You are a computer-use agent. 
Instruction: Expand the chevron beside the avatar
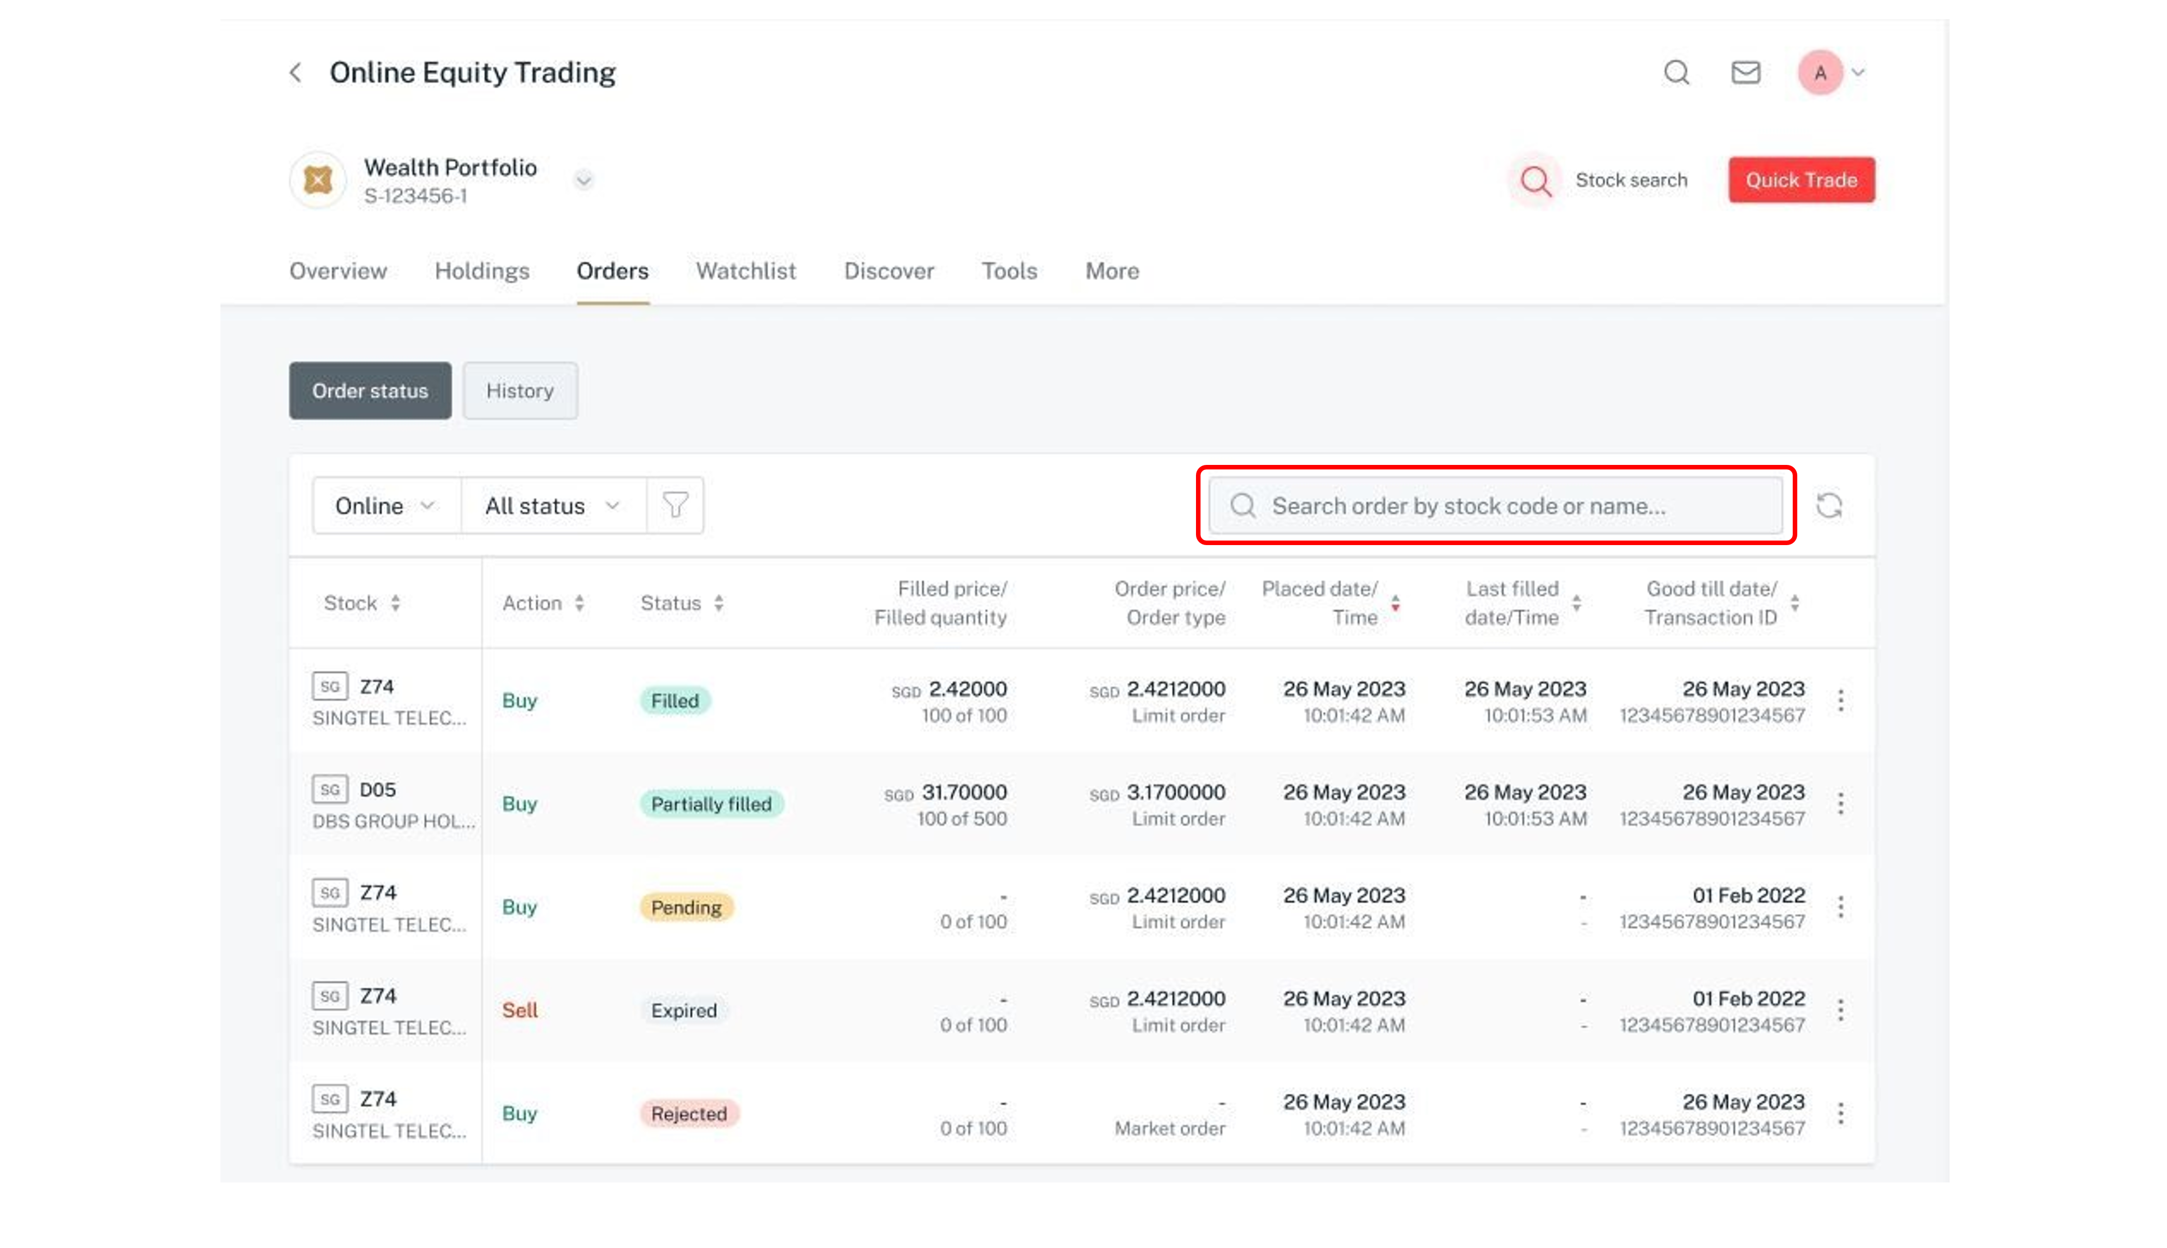(x=1858, y=73)
